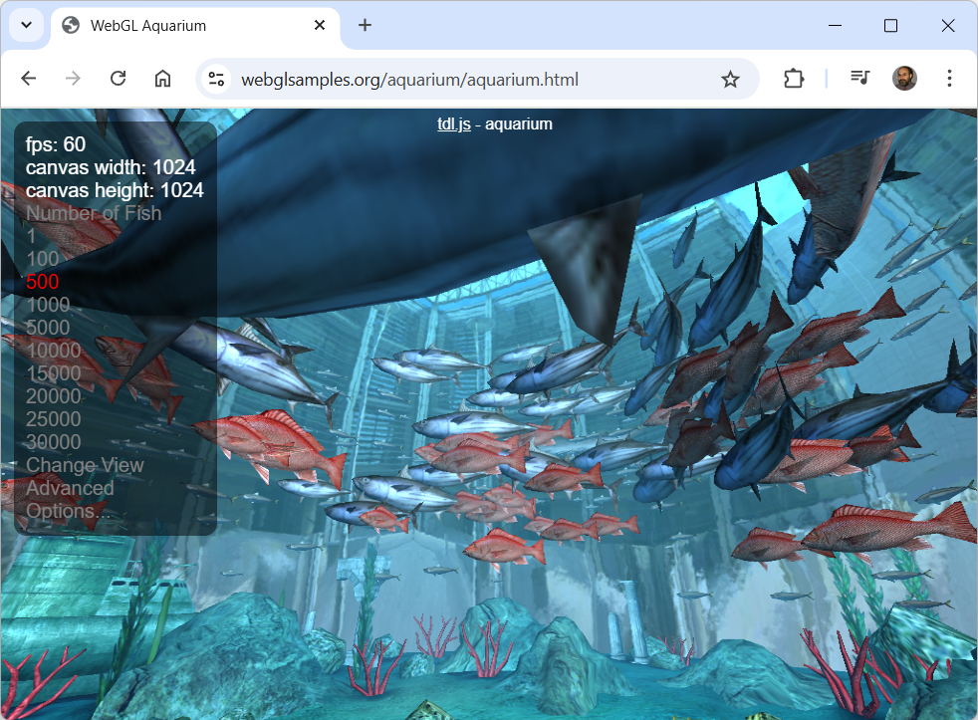Click the tdl.js link

[453, 124]
